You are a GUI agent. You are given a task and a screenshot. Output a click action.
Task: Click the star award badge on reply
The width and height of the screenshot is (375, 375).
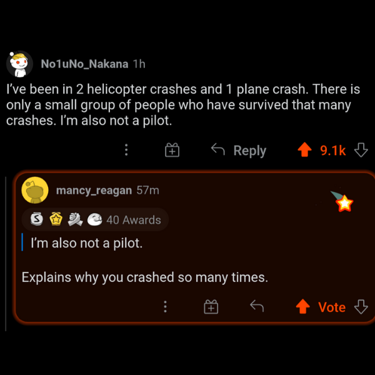343,202
